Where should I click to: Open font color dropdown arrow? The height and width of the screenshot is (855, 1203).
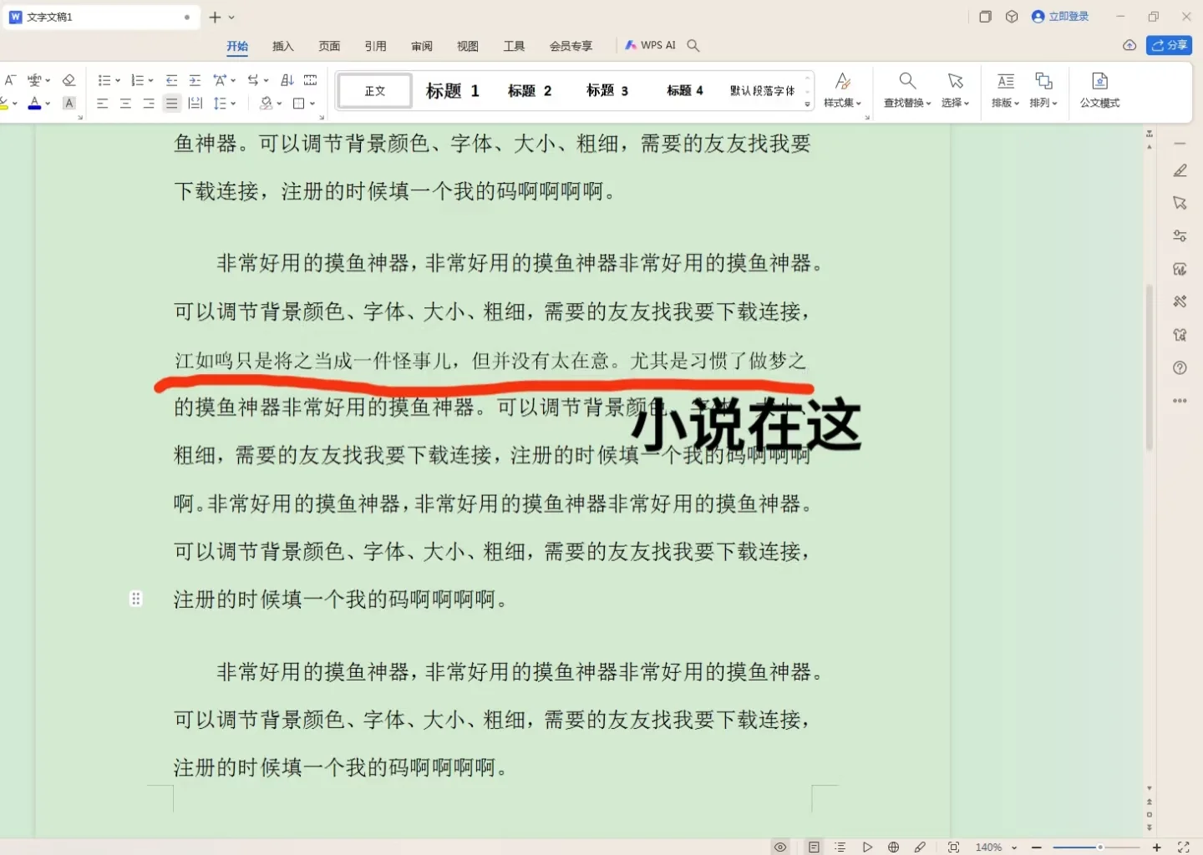pyautogui.click(x=48, y=104)
